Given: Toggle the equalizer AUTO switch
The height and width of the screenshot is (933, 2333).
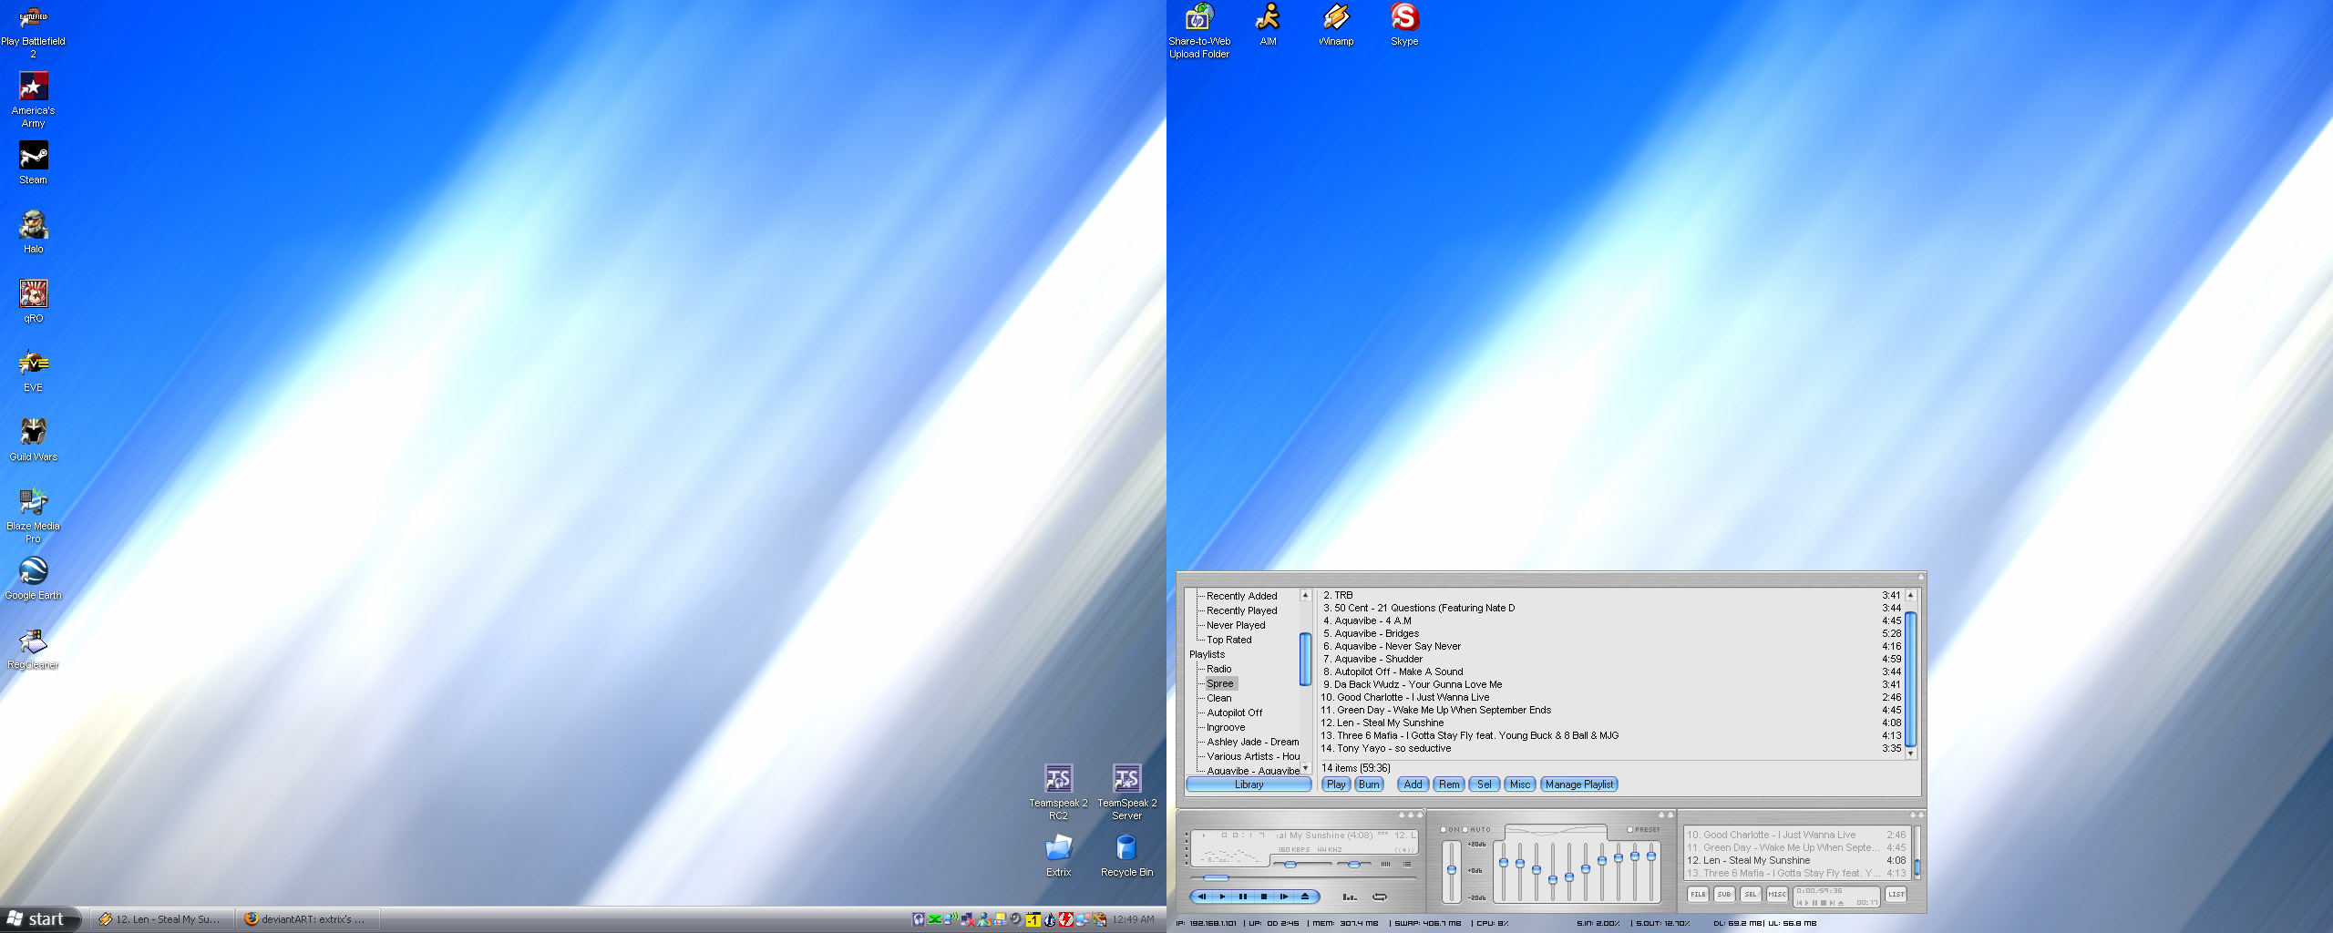Looking at the screenshot, I should click(x=1476, y=829).
